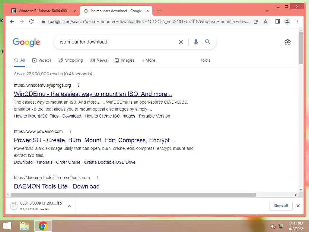The width and height of the screenshot is (309, 232).
Task: Open Create Bootable USB Drive sitelink
Action: [x=110, y=162]
